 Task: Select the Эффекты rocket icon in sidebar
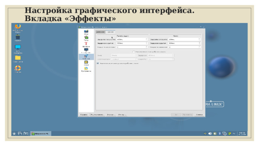coord(86,57)
